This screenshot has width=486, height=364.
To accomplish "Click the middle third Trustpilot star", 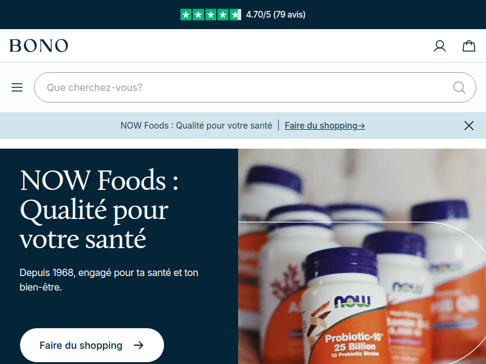I will click(x=210, y=15).
